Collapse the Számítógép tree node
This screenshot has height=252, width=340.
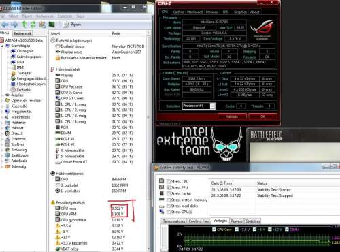point(2,46)
